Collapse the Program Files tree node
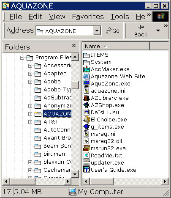Viewport: 171px width, 198px height. (22, 58)
